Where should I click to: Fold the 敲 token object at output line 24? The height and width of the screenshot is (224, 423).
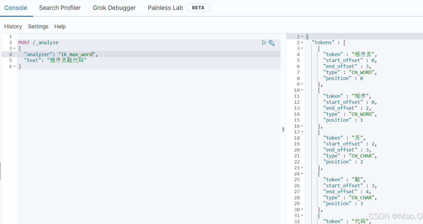tap(302, 174)
